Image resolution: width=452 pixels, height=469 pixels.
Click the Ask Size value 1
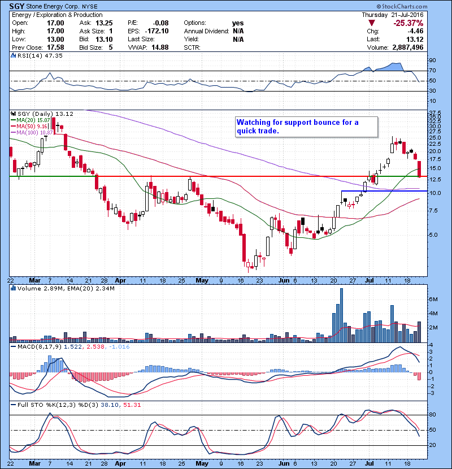point(111,31)
